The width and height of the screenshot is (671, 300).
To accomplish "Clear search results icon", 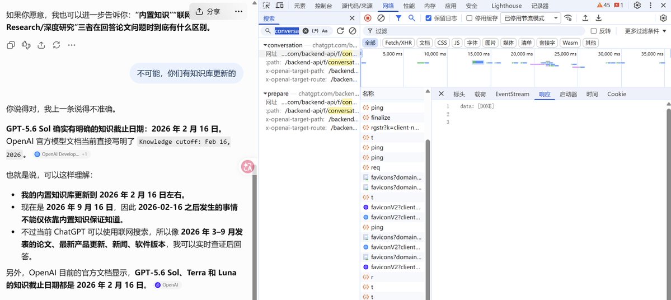I will point(353,31).
